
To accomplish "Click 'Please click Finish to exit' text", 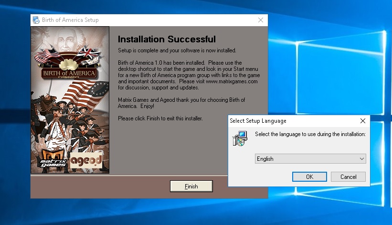I will click(160, 118).
